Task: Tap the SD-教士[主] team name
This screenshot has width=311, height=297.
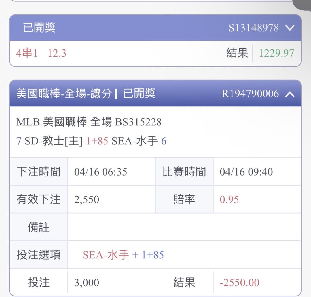Action: (53, 141)
